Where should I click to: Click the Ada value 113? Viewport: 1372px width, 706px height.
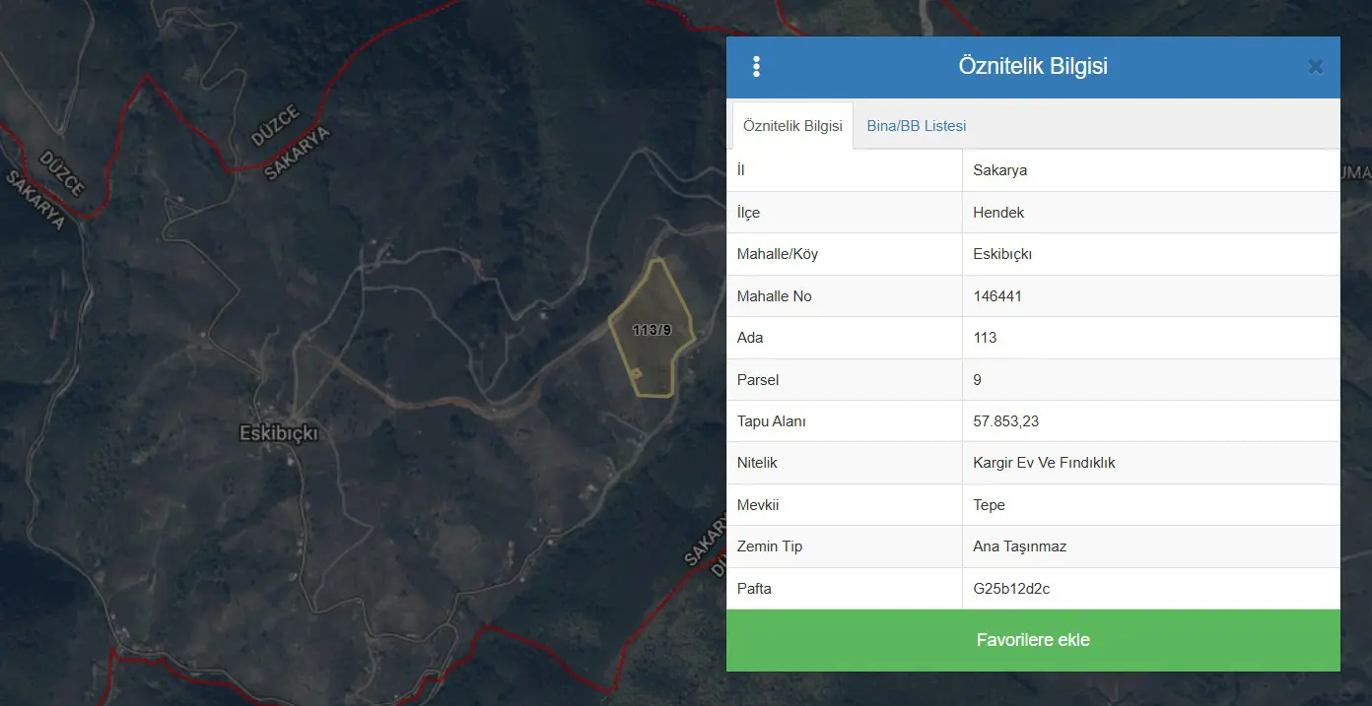pyautogui.click(x=985, y=338)
